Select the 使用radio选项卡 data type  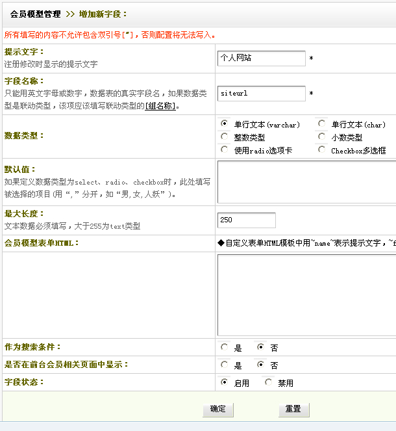tap(225, 150)
